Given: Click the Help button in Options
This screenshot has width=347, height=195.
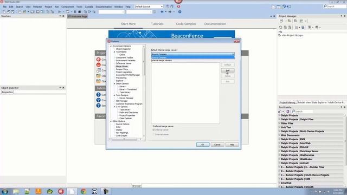Looking at the screenshot, I should [232, 145].
